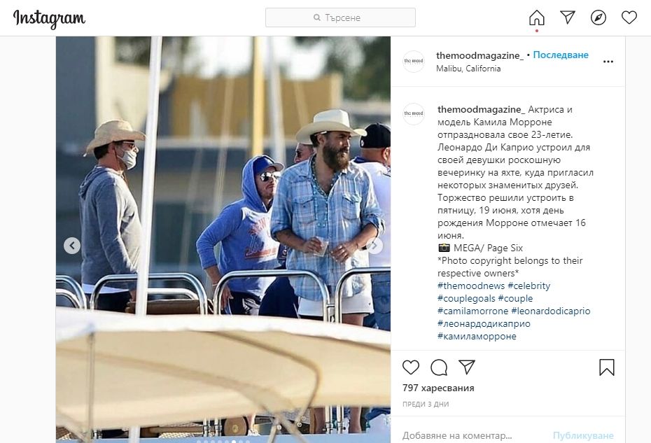Go to previous photo in carousel
The width and height of the screenshot is (651, 443).
[72, 246]
